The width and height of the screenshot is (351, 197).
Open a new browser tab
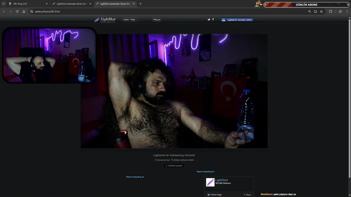click(140, 4)
